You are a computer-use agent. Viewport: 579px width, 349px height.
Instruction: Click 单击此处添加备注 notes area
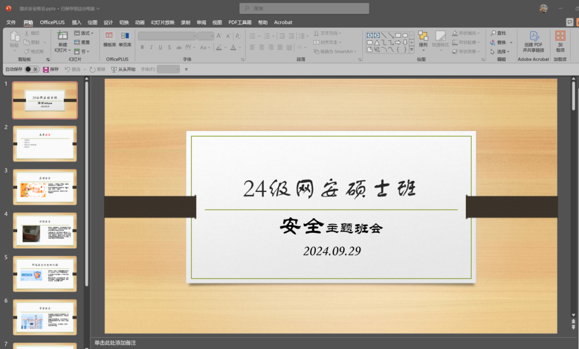pos(115,343)
